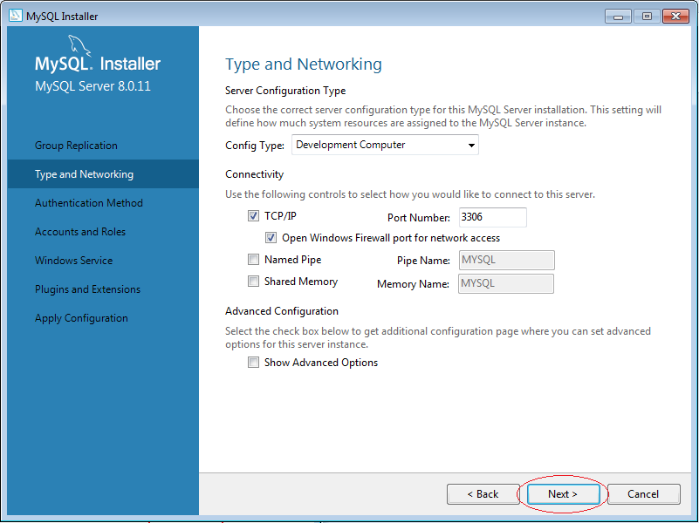Open the Config Type dropdown
699x523 pixels.
point(385,145)
